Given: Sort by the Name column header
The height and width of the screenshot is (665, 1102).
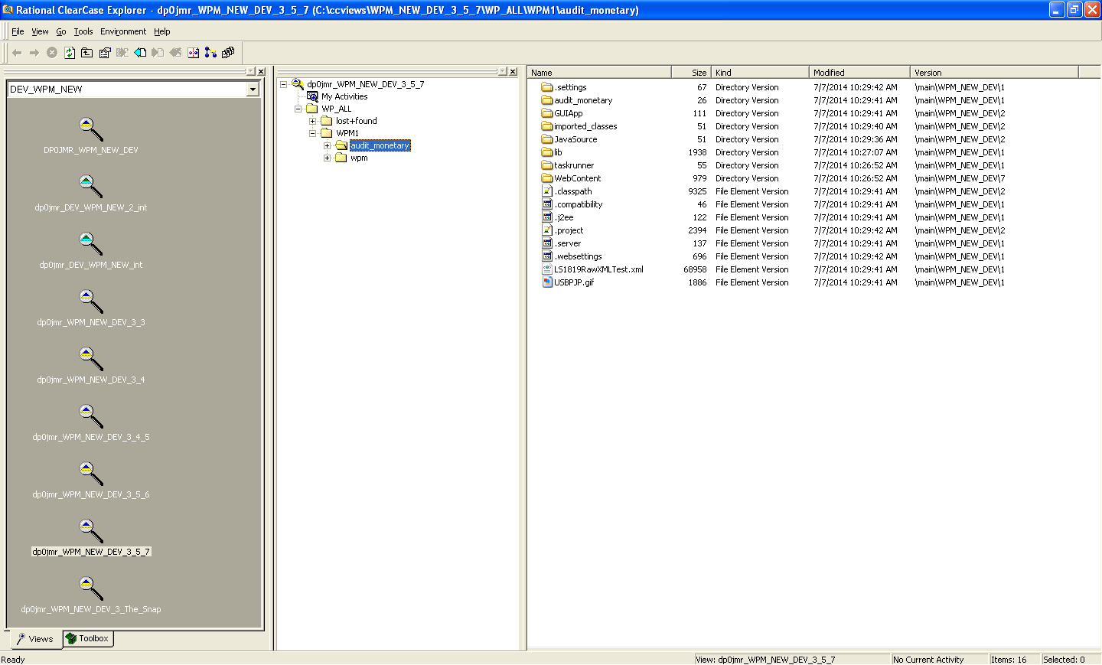Looking at the screenshot, I should point(599,73).
